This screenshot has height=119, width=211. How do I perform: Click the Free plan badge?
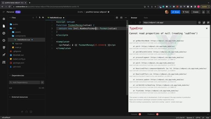point(18,12)
